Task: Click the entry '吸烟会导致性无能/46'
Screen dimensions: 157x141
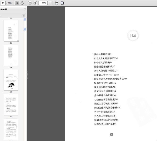Action: coord(105,83)
